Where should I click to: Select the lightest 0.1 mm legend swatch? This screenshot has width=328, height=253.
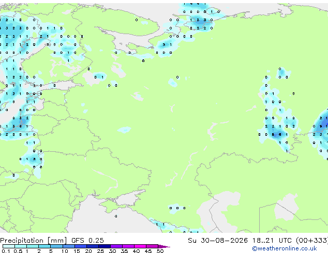point(9,246)
